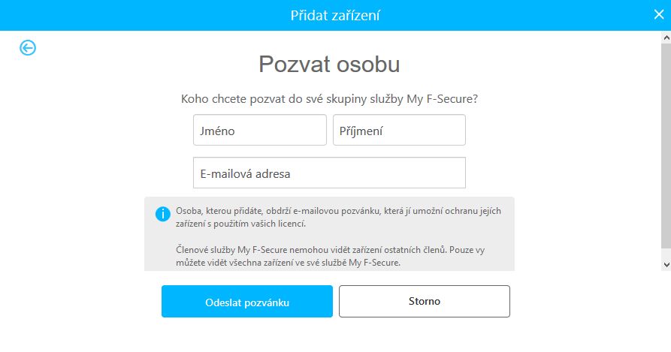Close the Přidat zařízení dialog

coord(659,14)
